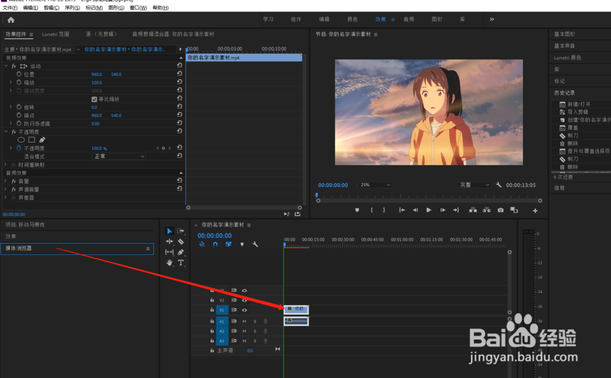Expand the rotation property

(x=11, y=107)
